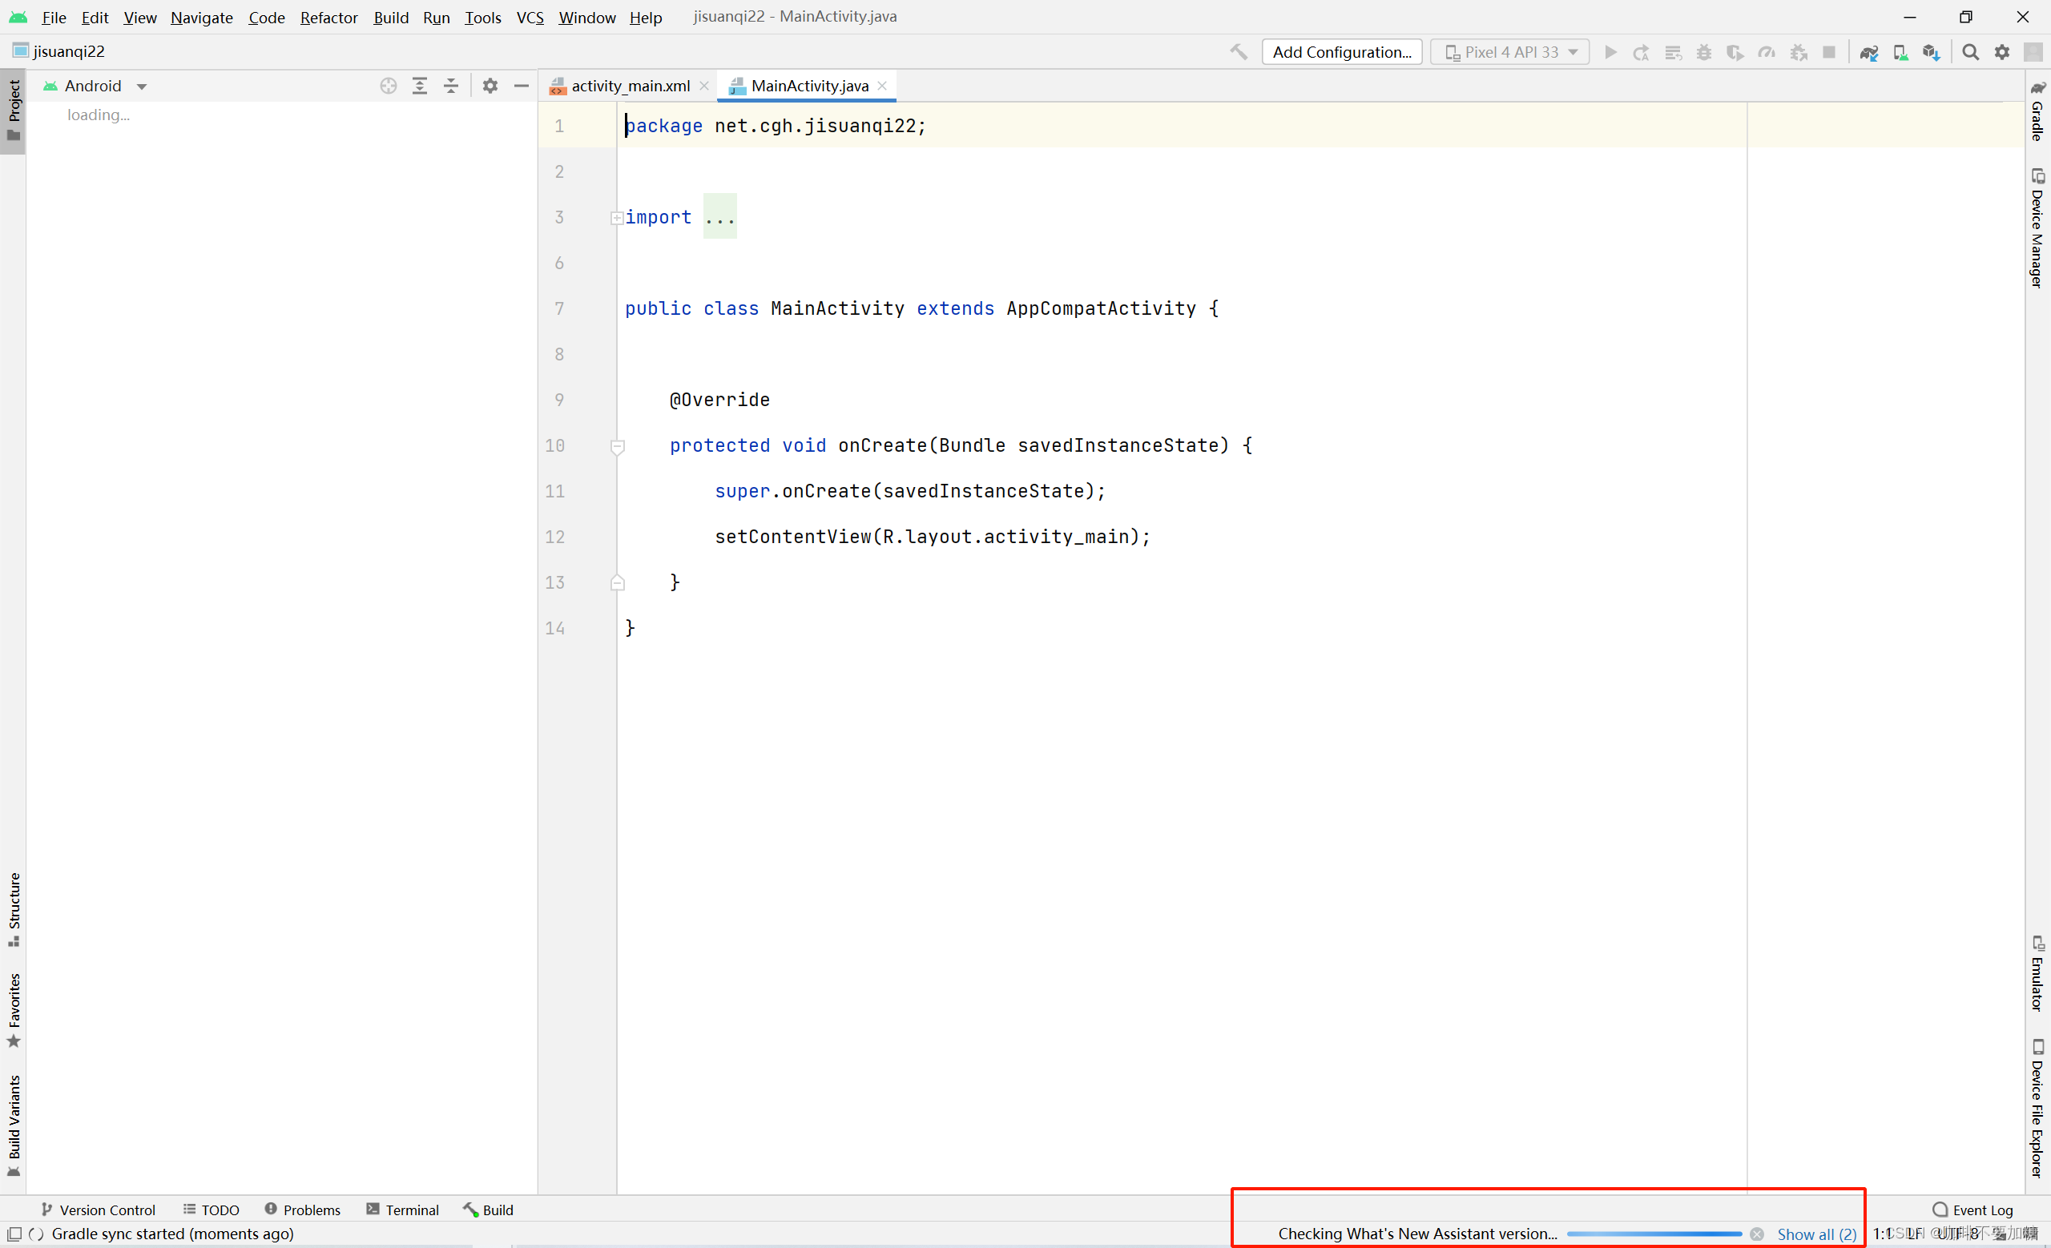
Task: Expand the collapsed import ellipsis
Action: (720, 217)
